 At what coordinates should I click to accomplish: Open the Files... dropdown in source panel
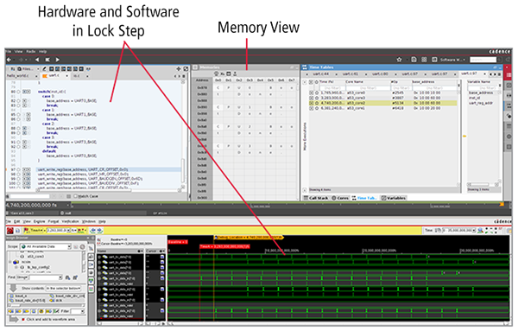point(28,69)
